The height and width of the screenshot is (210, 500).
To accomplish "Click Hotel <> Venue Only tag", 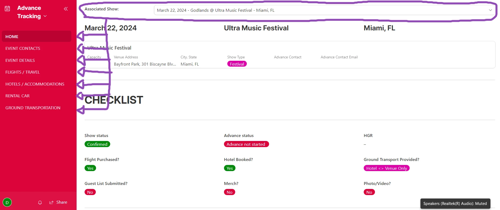I will pos(387,168).
